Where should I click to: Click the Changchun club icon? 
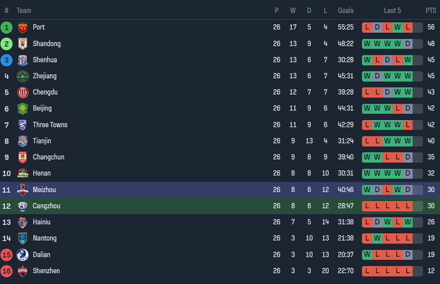(23, 157)
